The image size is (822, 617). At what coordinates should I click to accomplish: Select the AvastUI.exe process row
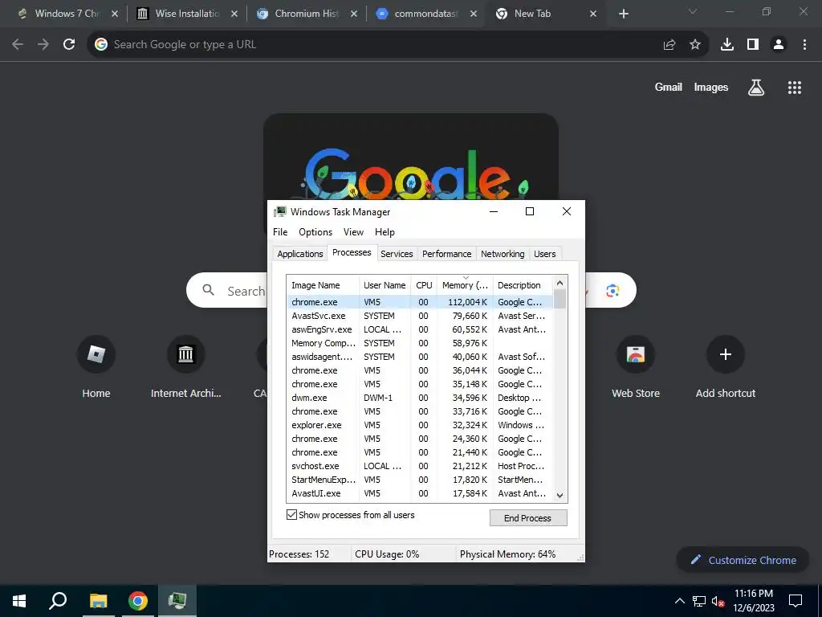pyautogui.click(x=420, y=493)
